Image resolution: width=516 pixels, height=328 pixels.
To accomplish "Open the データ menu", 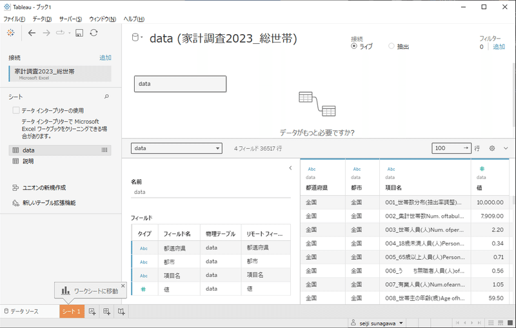I will pos(42,19).
